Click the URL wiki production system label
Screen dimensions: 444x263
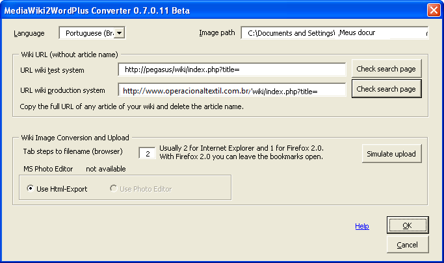click(x=61, y=91)
